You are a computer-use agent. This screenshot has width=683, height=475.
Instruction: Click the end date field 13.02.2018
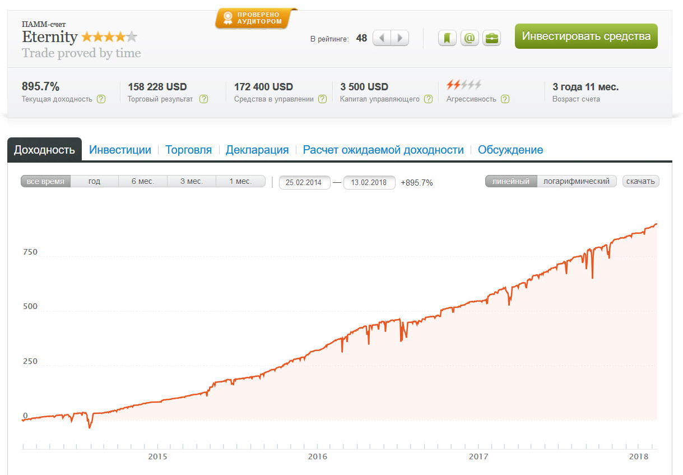coord(369,182)
